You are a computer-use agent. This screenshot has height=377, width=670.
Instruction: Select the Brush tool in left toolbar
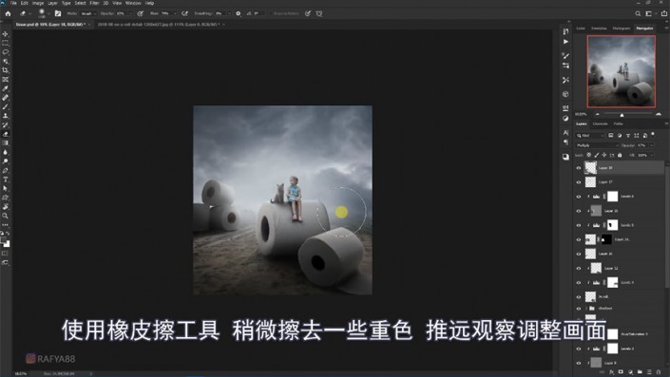[x=5, y=106]
